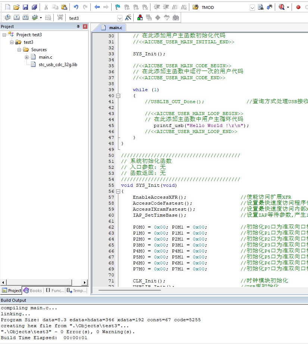Click Manage Project Items colored blocks icon
308x344 pixels.
140,18
